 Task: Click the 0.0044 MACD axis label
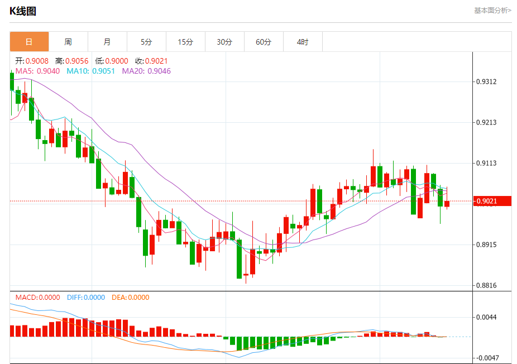point(486,317)
